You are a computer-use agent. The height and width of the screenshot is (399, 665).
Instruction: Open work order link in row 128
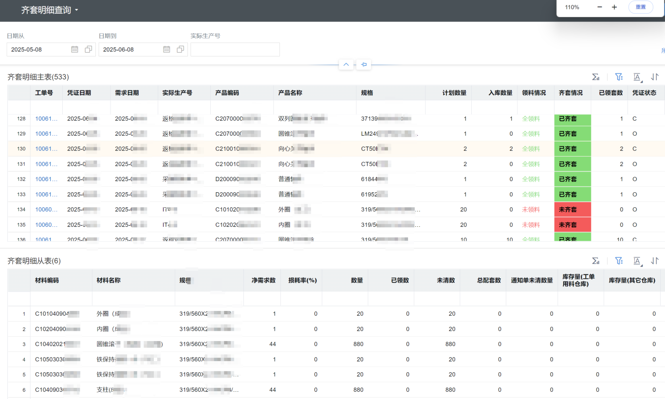tap(46, 119)
